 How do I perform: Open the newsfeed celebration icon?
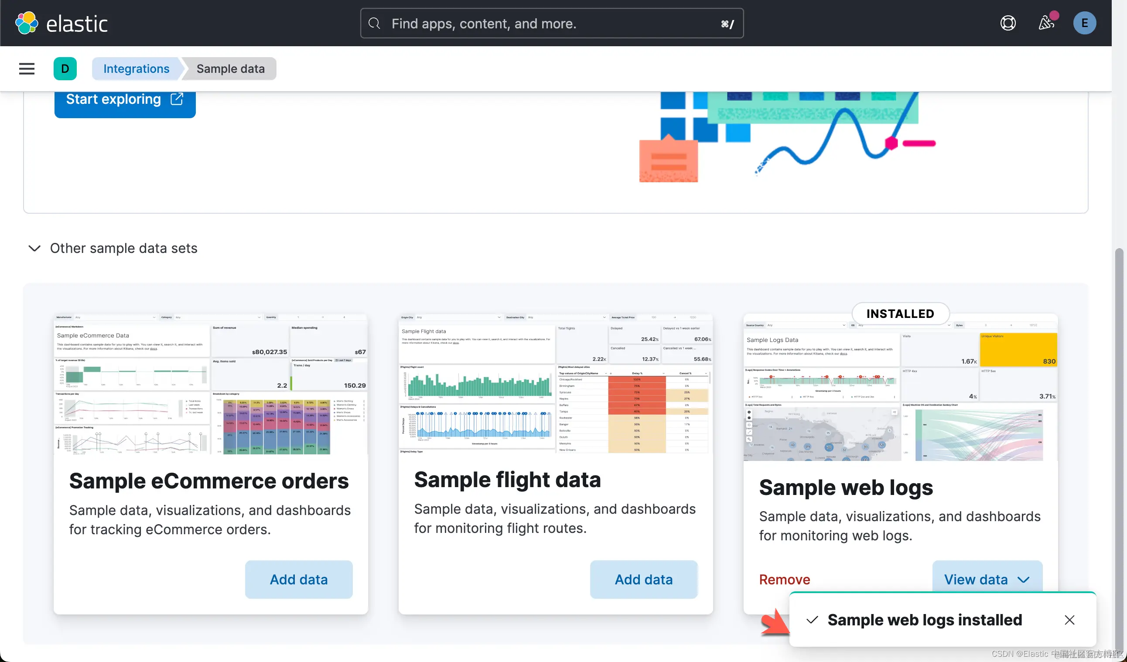[1045, 23]
